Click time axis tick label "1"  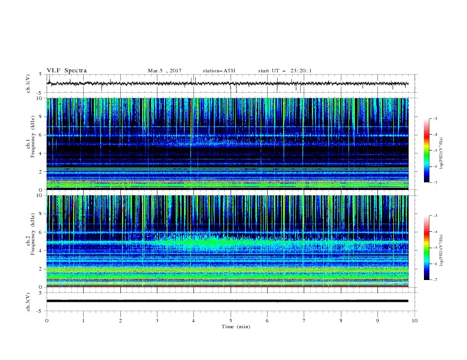click(x=83, y=321)
